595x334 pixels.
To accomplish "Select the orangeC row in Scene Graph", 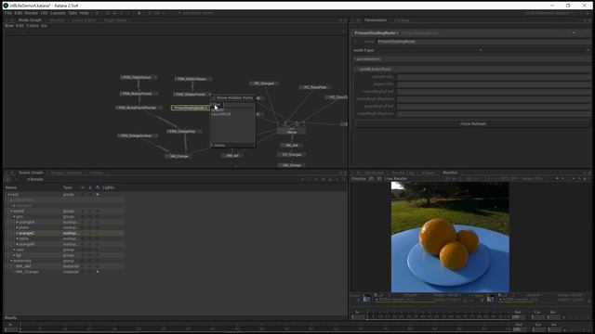I will point(64,233).
